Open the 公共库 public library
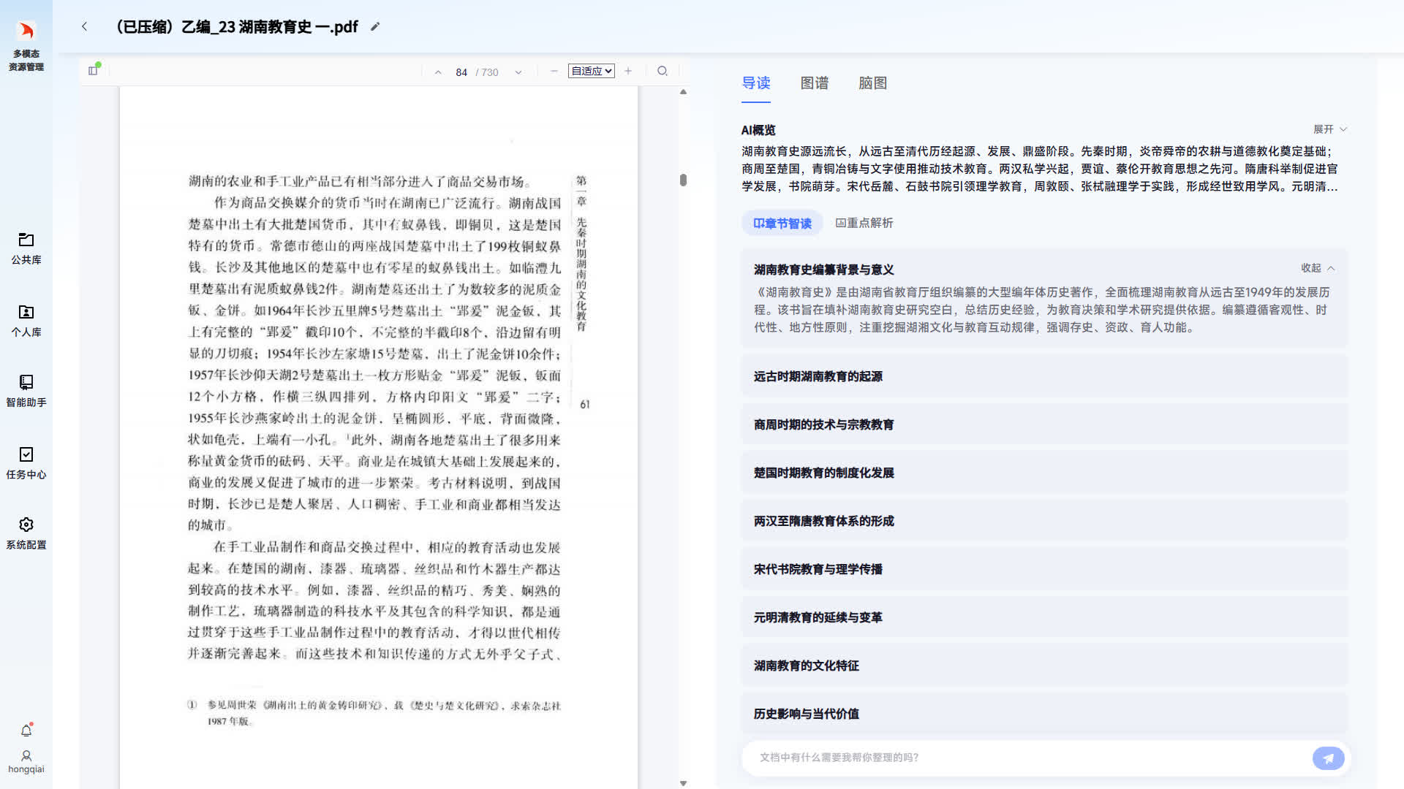Viewport: 1404px width, 789px height. [x=26, y=248]
